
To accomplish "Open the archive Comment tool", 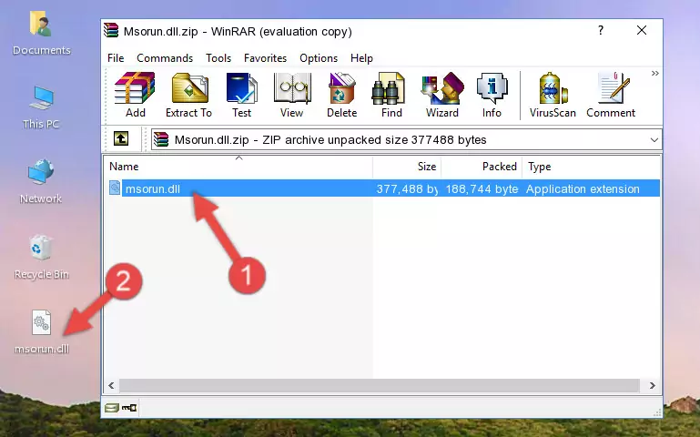I will coord(611,95).
